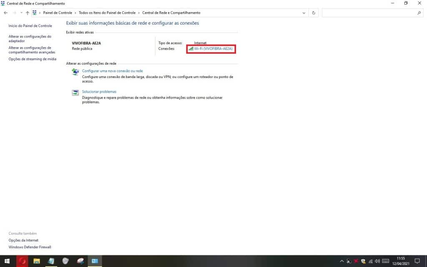Open Alterar as configurações do adaptador

click(x=30, y=39)
